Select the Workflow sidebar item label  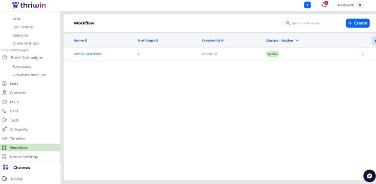coord(19,148)
